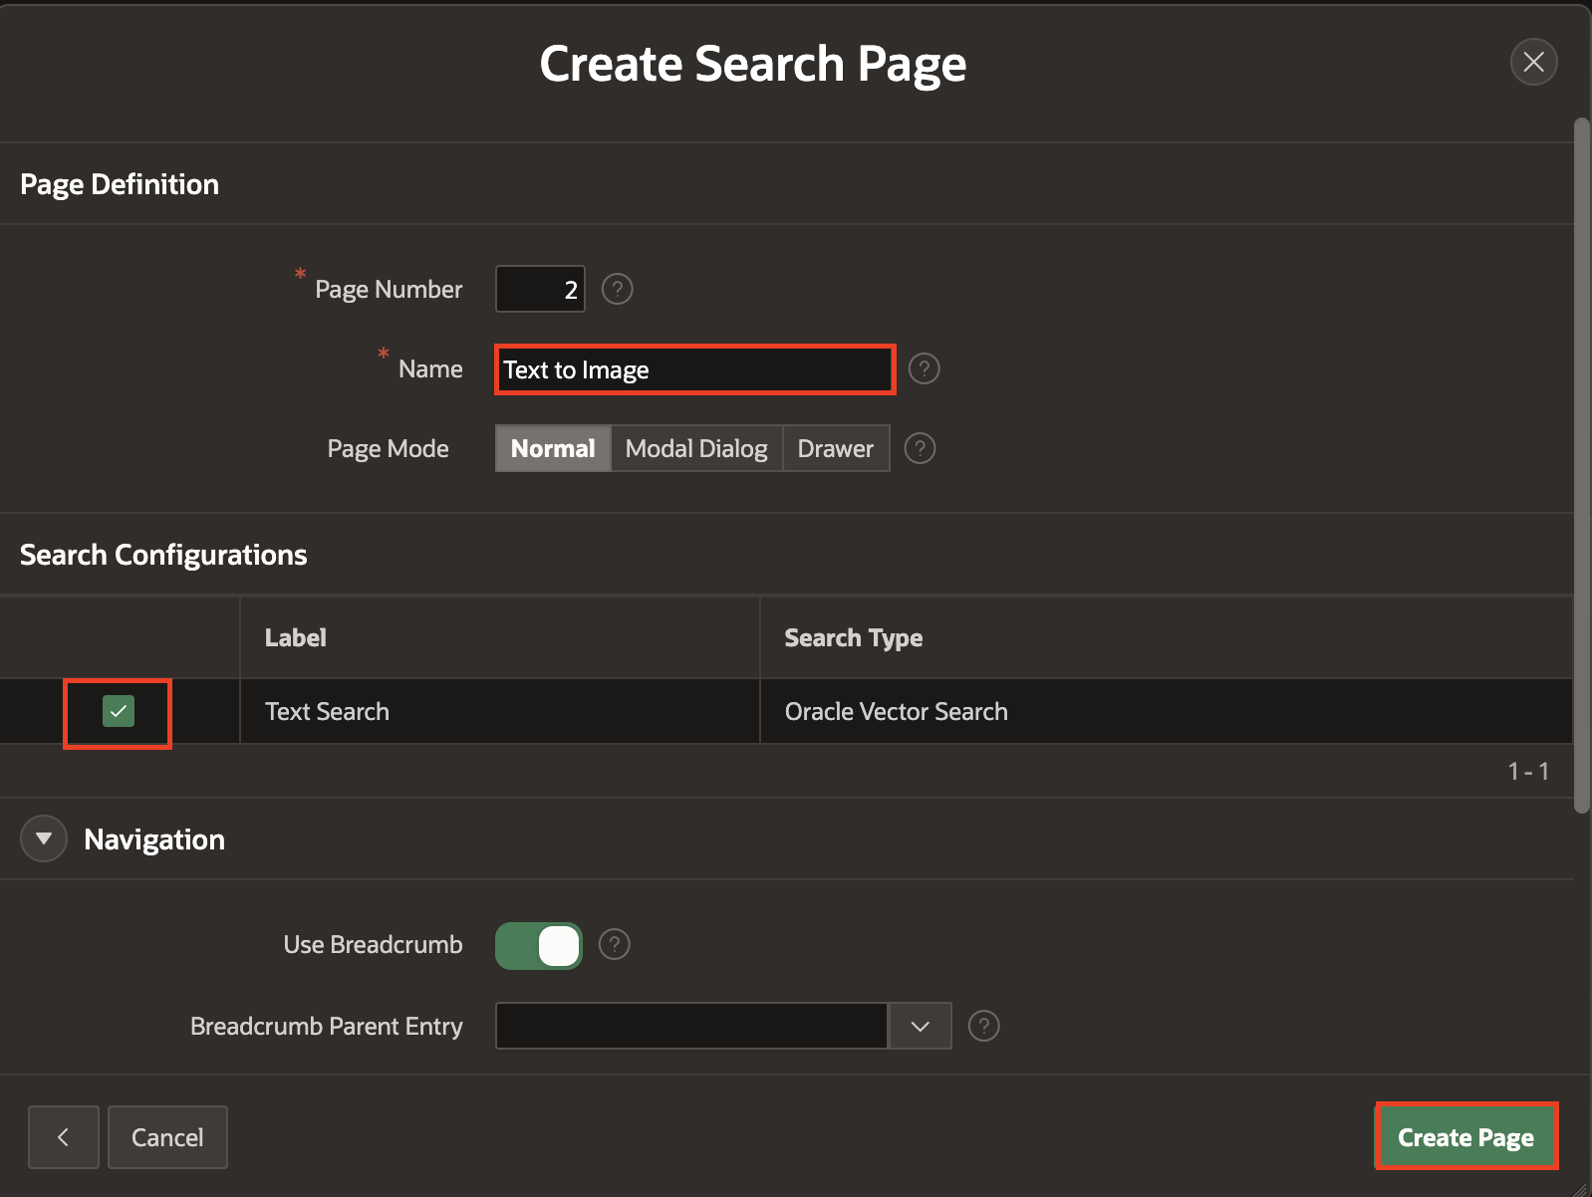Focus the Page Number input field
Screen dimensions: 1592x1197
pyautogui.click(x=540, y=290)
